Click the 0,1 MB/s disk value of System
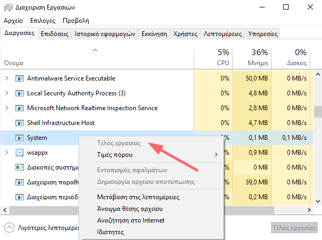 [x=294, y=138]
